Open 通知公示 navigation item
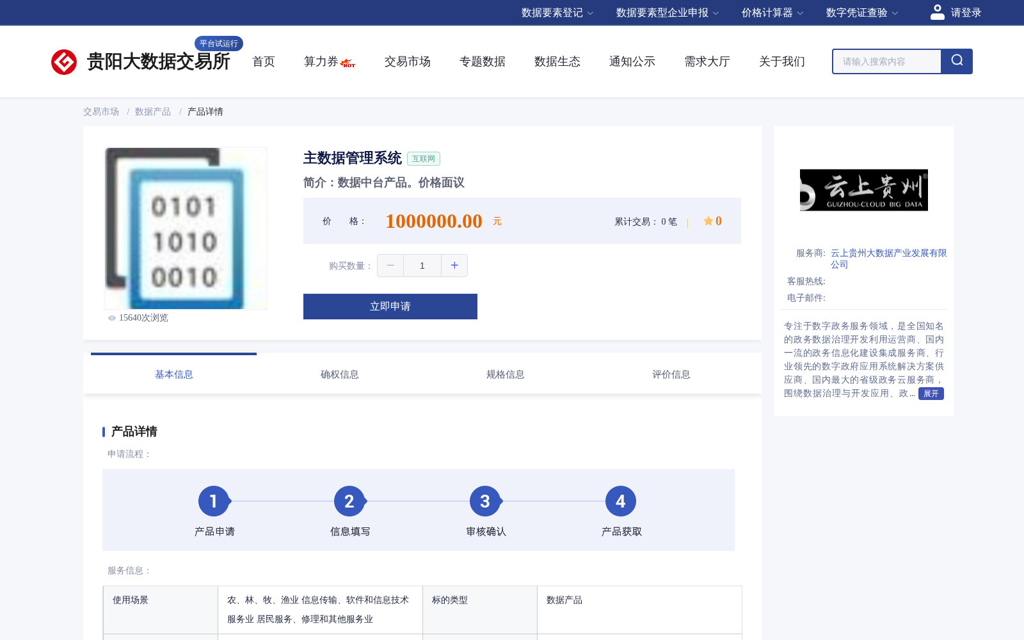1024x640 pixels. [632, 61]
